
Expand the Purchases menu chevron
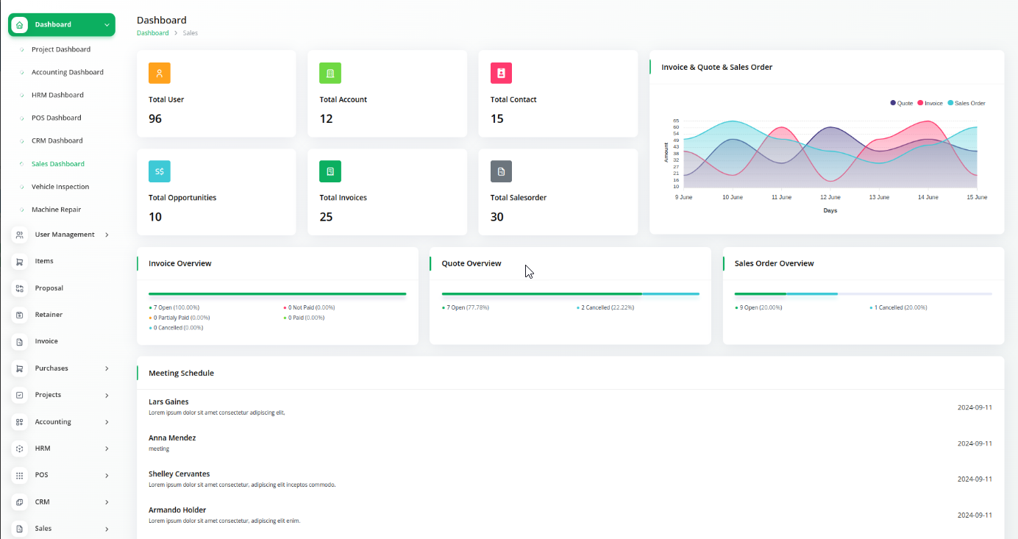(107, 368)
